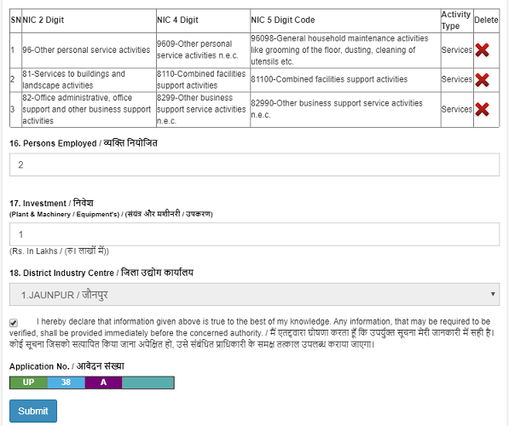Delete the 96098 household maintenance row

[x=482, y=50]
